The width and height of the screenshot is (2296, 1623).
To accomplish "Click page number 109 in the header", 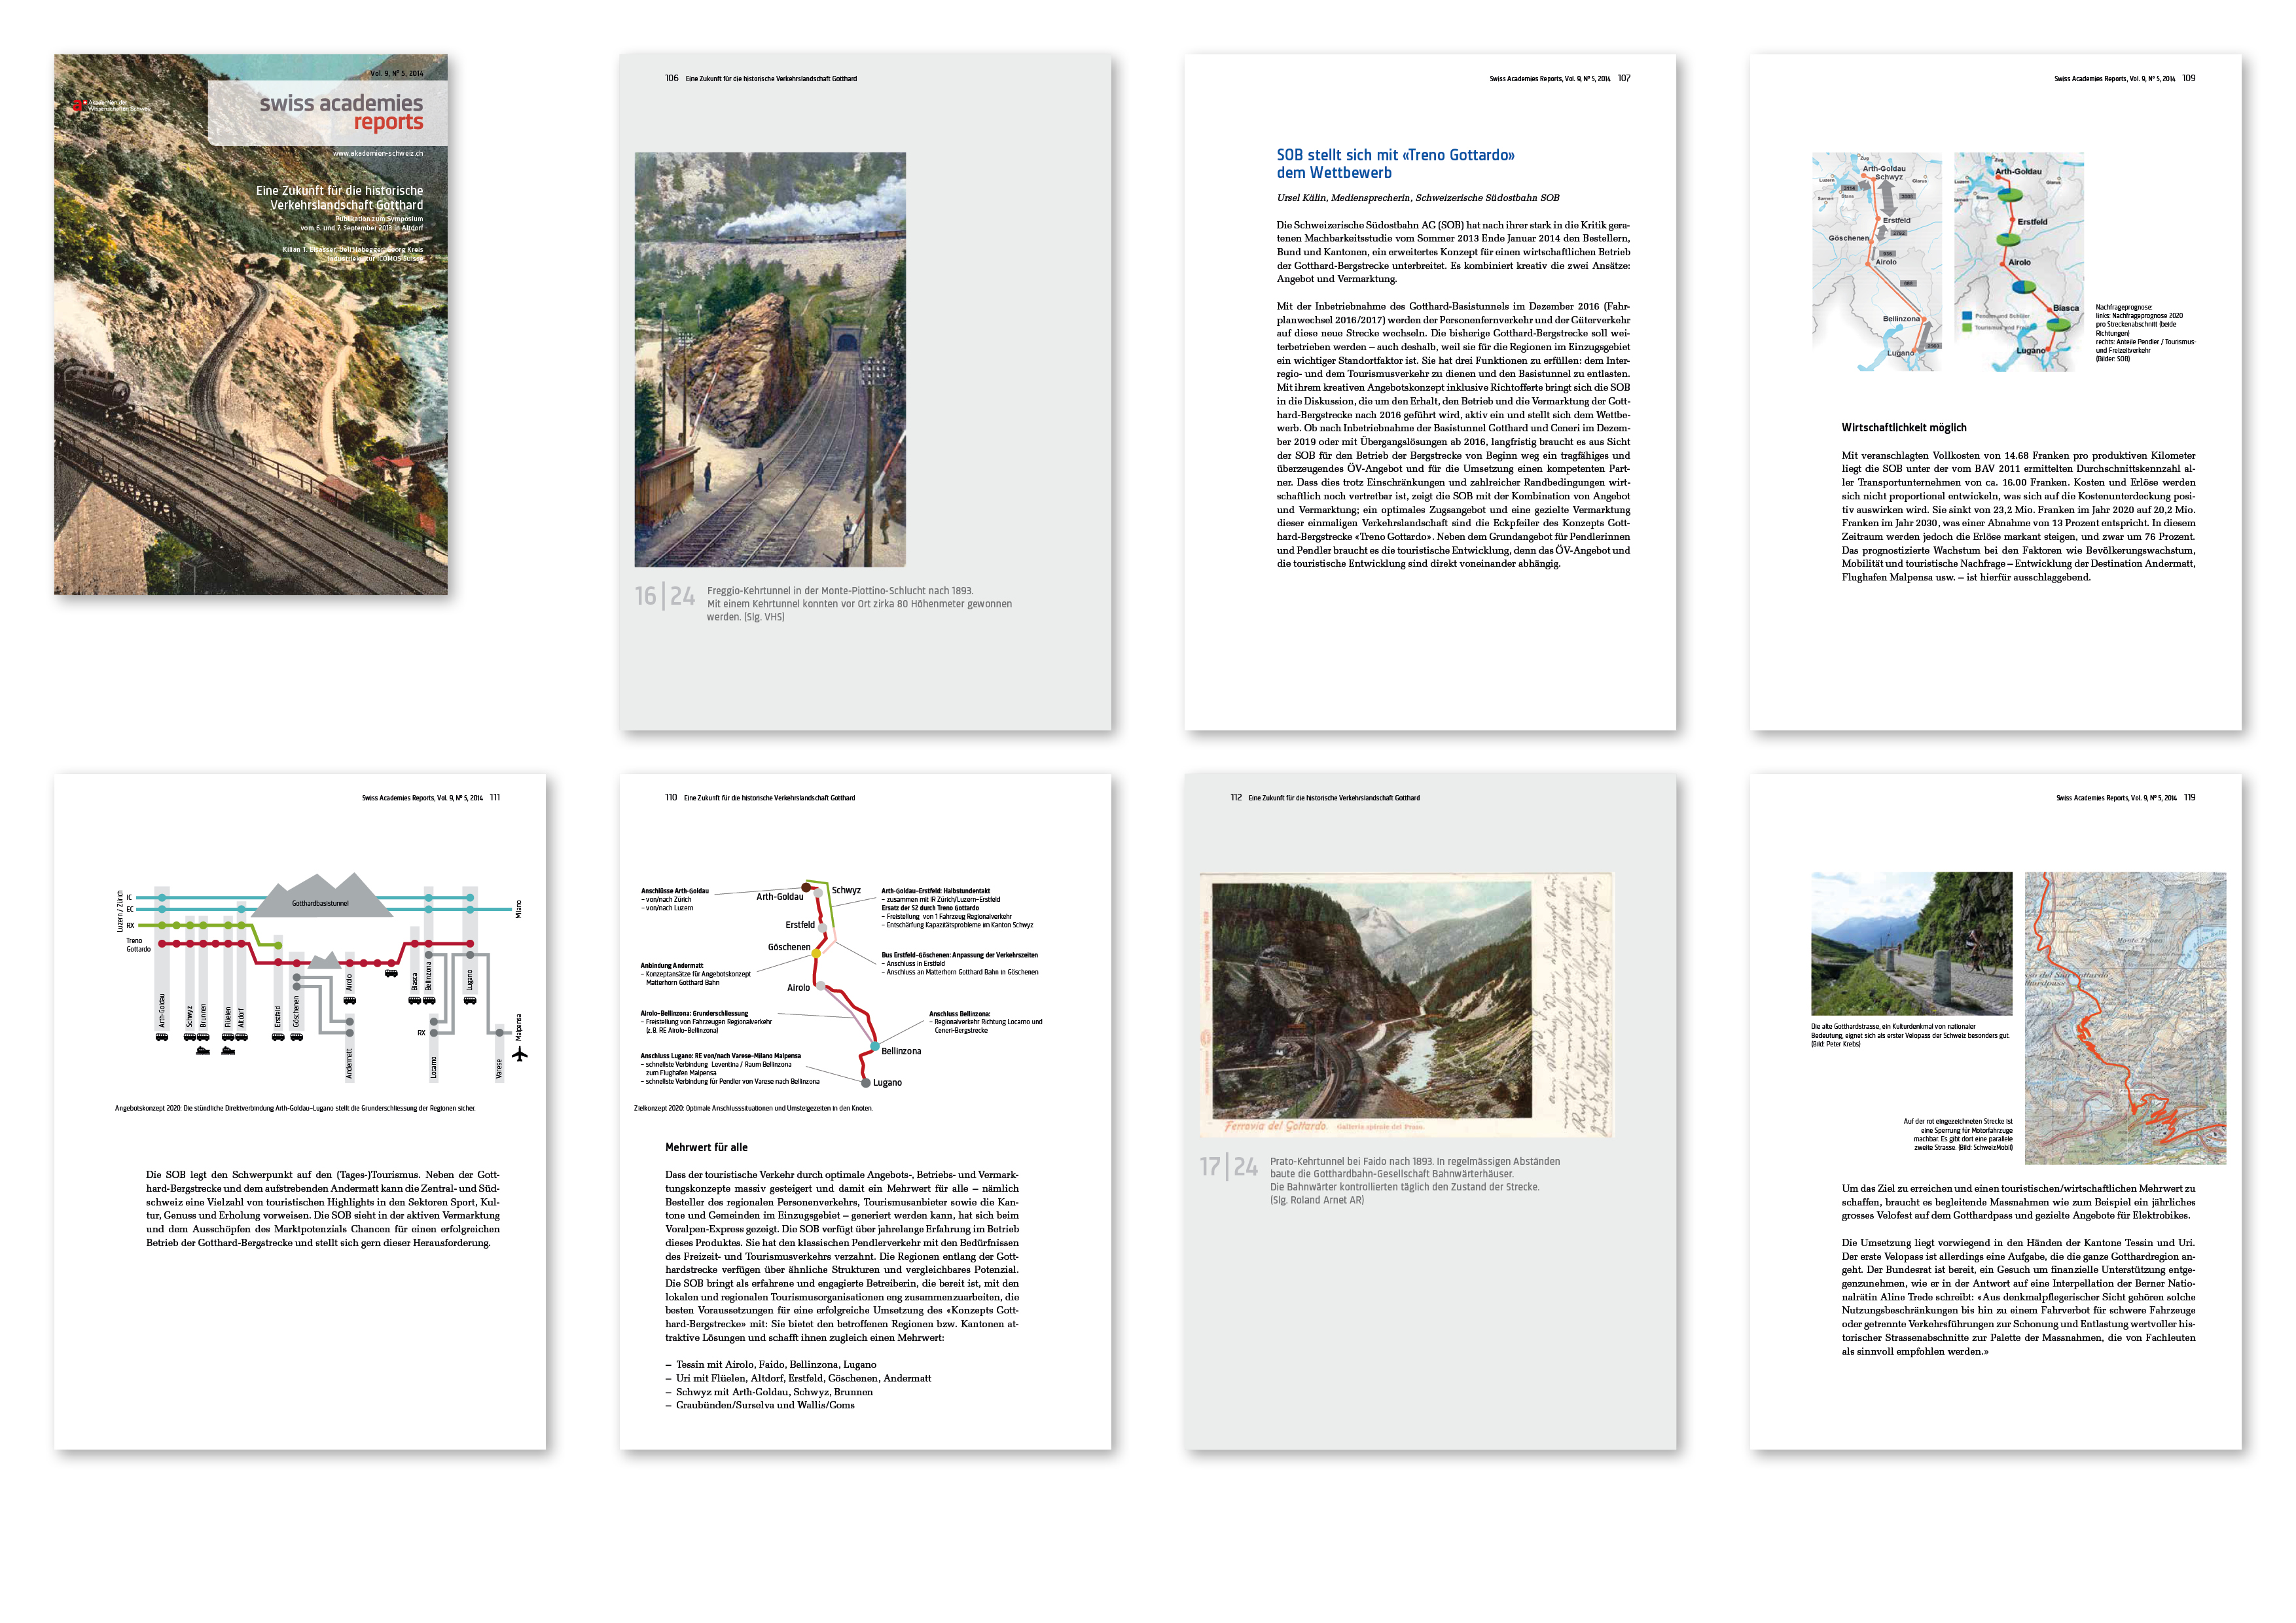I will [2189, 78].
